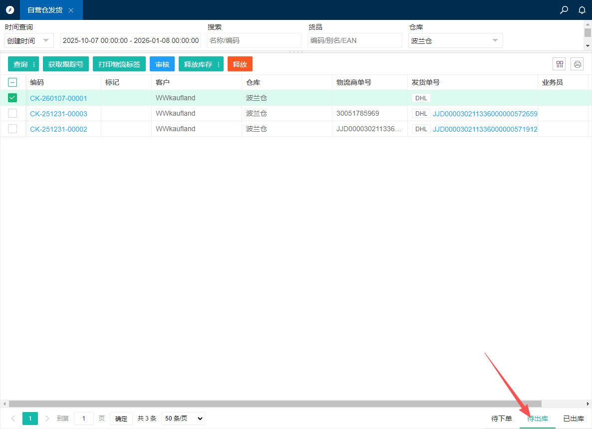
Task: Go to next page arrow in pagination
Action: pyautogui.click(x=47, y=419)
